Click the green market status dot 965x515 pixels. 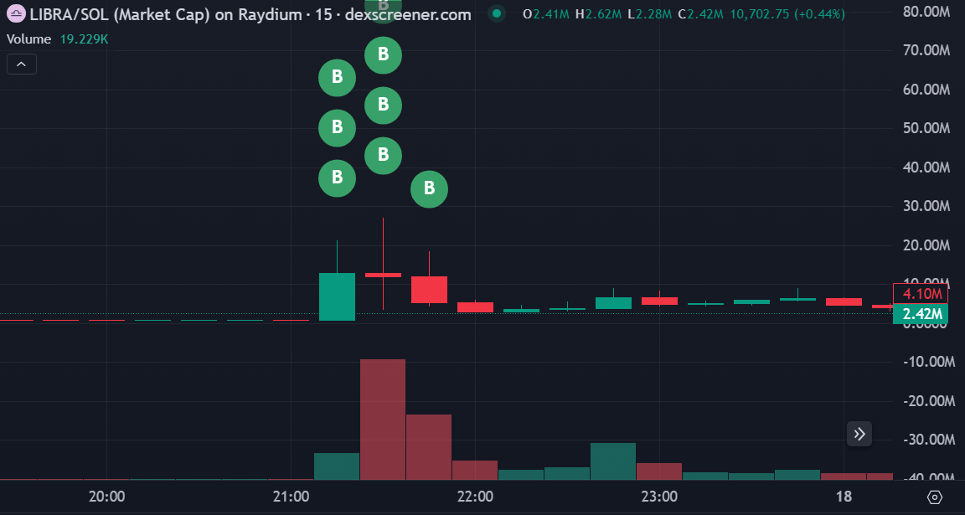[498, 13]
